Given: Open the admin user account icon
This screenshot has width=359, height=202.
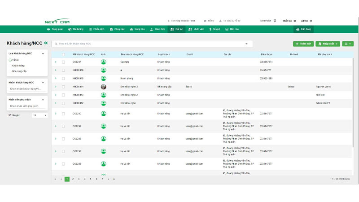Looking at the screenshot, I should pos(311,21).
